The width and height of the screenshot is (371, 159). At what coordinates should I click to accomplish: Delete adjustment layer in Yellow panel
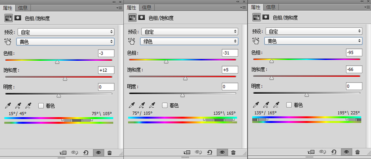point(109,153)
